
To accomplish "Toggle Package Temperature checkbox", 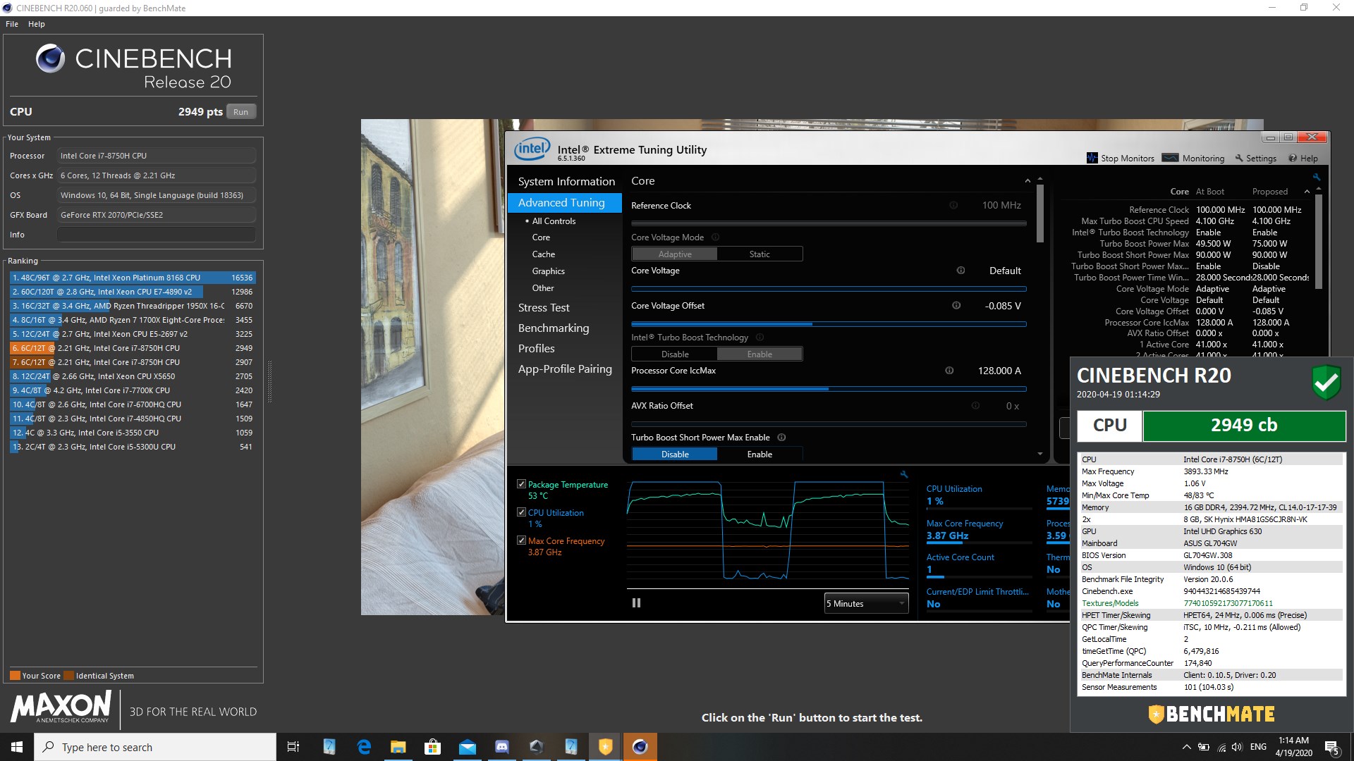I will (521, 484).
